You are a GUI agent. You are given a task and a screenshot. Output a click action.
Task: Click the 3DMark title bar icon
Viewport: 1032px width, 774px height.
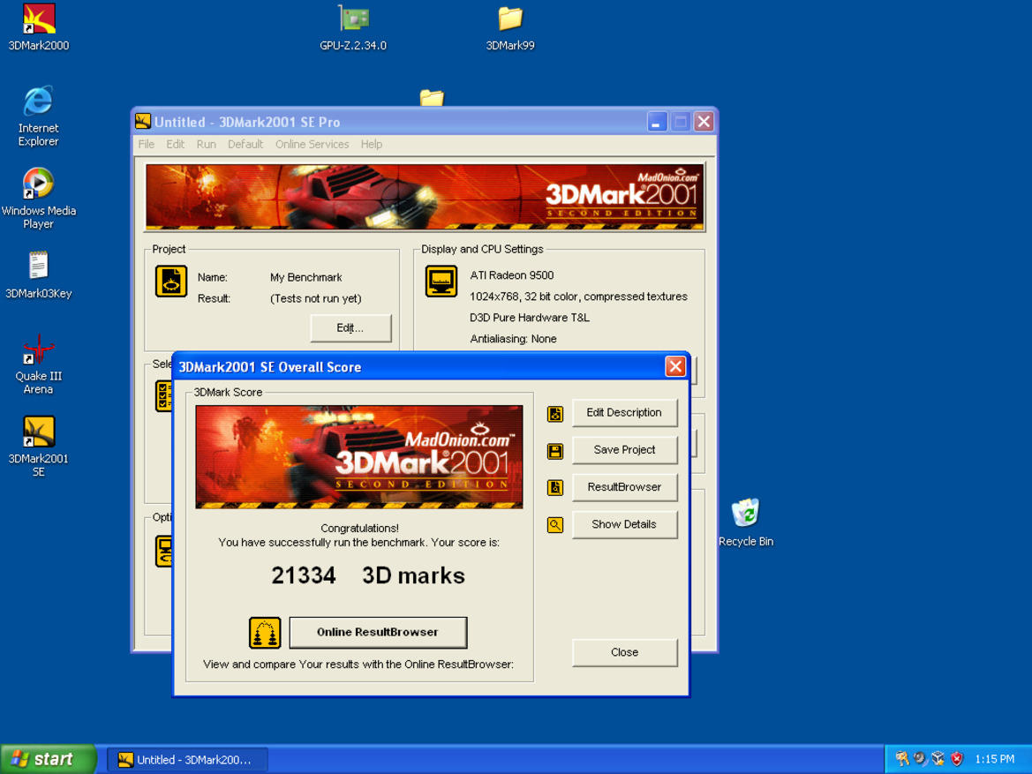[143, 121]
